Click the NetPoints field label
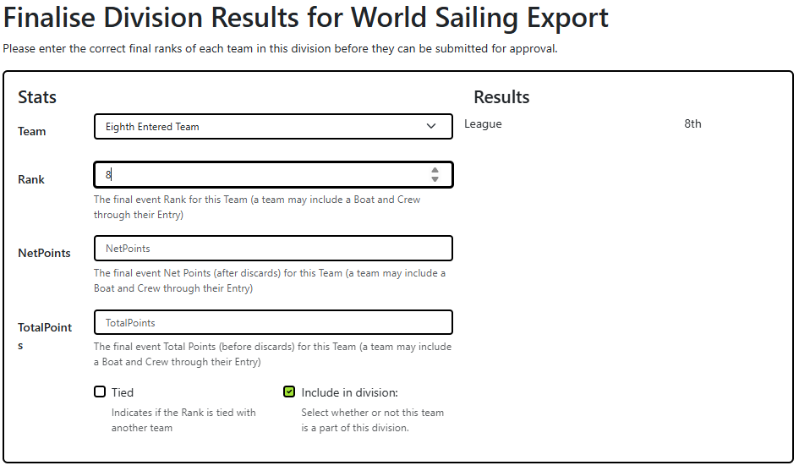The image size is (799, 471). point(44,253)
